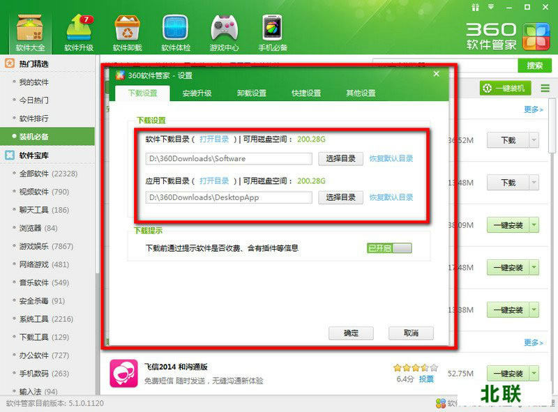Close the 360软件管家 settings dialog
Viewport: 558px width, 412px height.
pos(437,75)
